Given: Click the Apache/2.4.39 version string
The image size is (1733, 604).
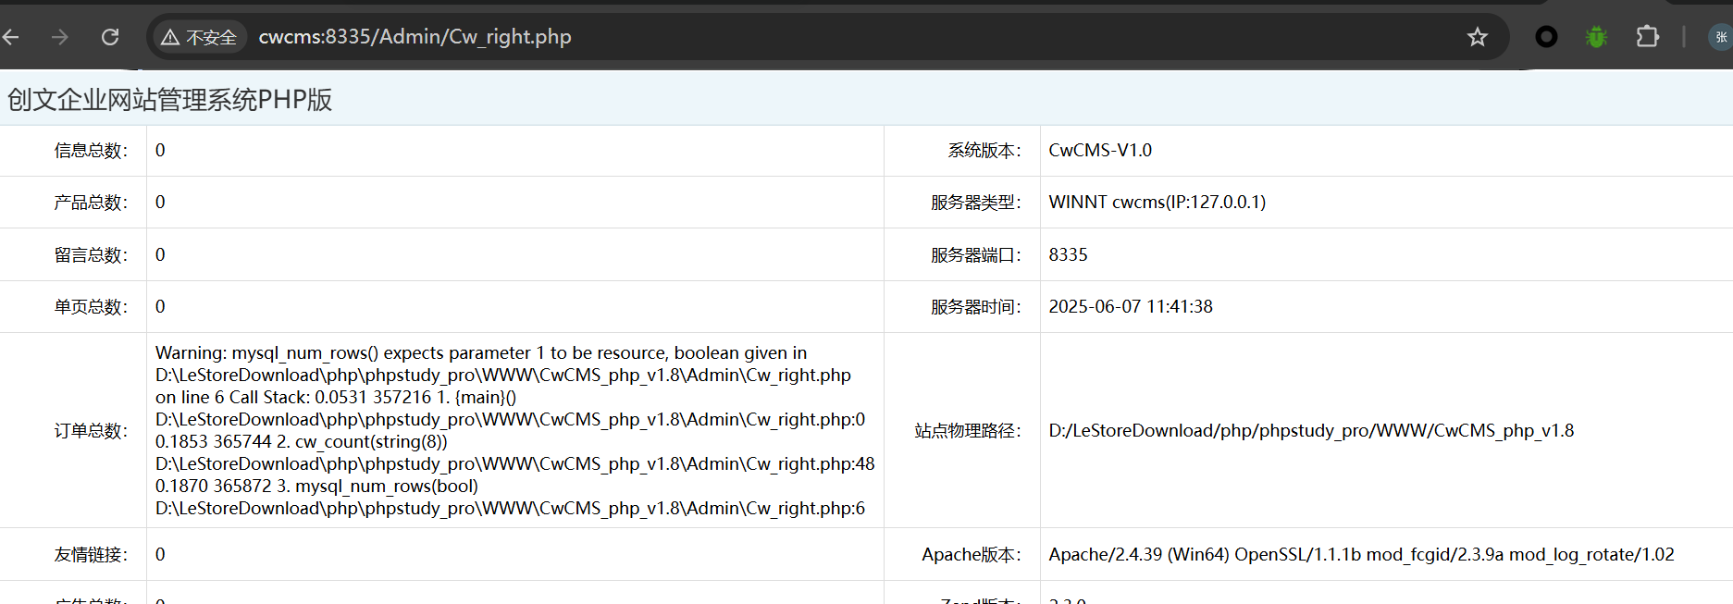Looking at the screenshot, I should click(1360, 555).
